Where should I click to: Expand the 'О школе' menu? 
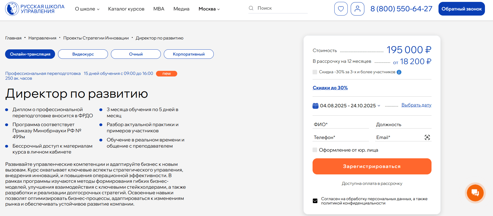pos(87,9)
